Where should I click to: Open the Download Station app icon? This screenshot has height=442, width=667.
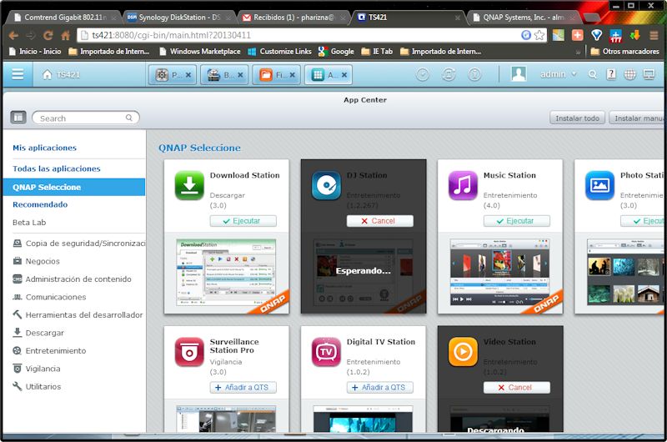pyautogui.click(x=189, y=185)
